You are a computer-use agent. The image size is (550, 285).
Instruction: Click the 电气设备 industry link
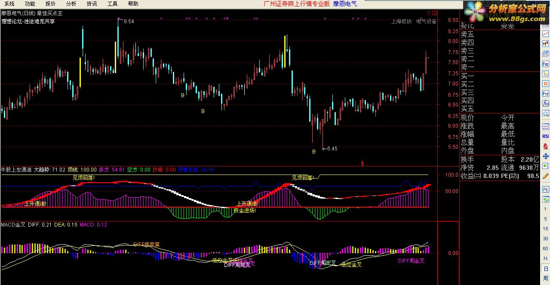[x=426, y=21]
